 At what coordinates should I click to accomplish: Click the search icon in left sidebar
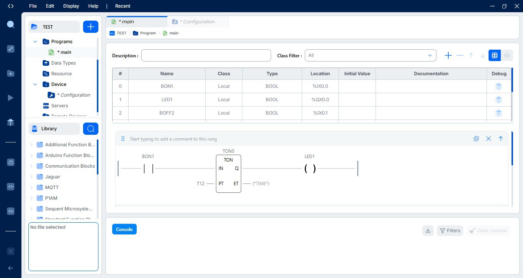click(x=11, y=25)
